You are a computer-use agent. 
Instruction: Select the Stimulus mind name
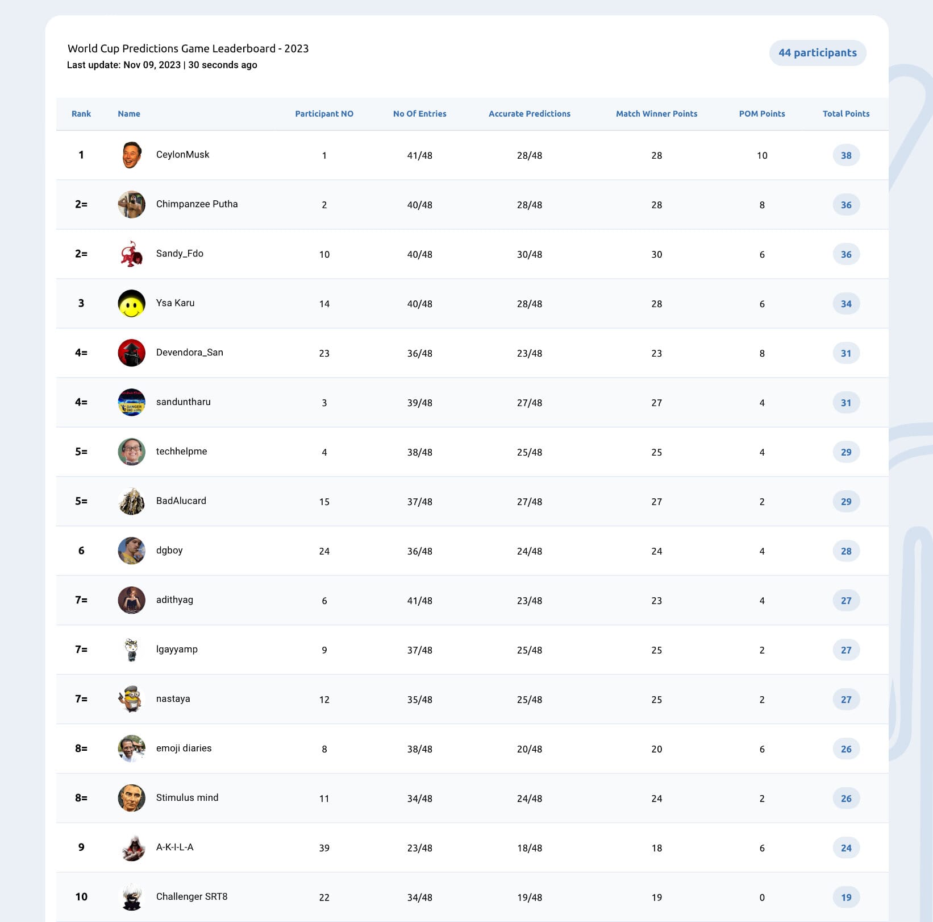[x=188, y=797]
